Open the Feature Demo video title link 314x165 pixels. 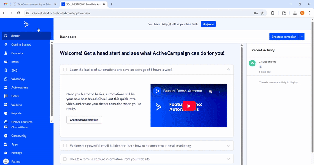184,91
